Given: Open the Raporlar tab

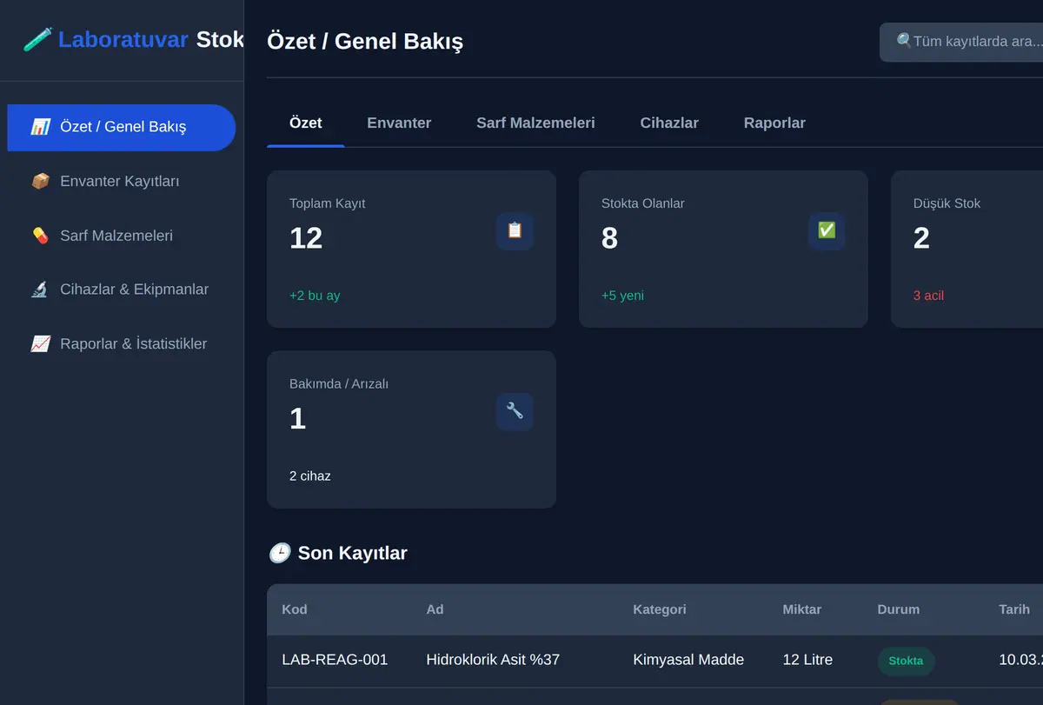Looking at the screenshot, I should pos(774,123).
